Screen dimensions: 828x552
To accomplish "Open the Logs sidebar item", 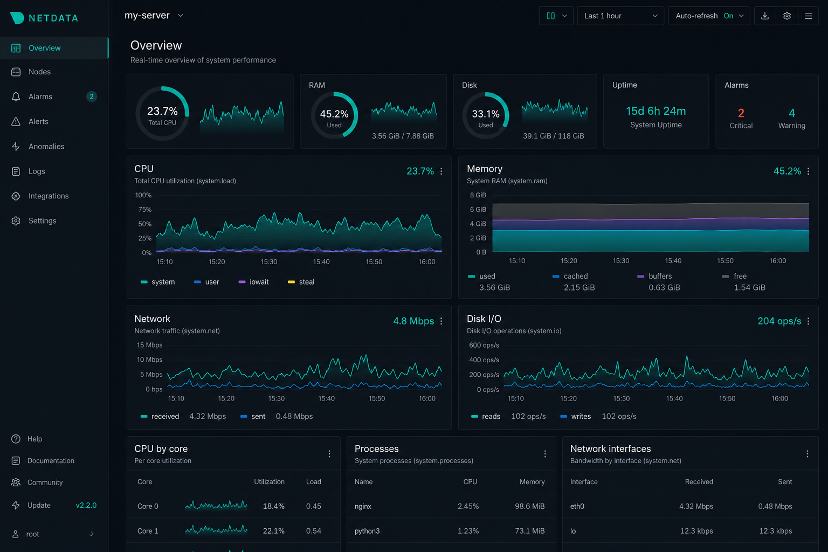I will point(54,171).
